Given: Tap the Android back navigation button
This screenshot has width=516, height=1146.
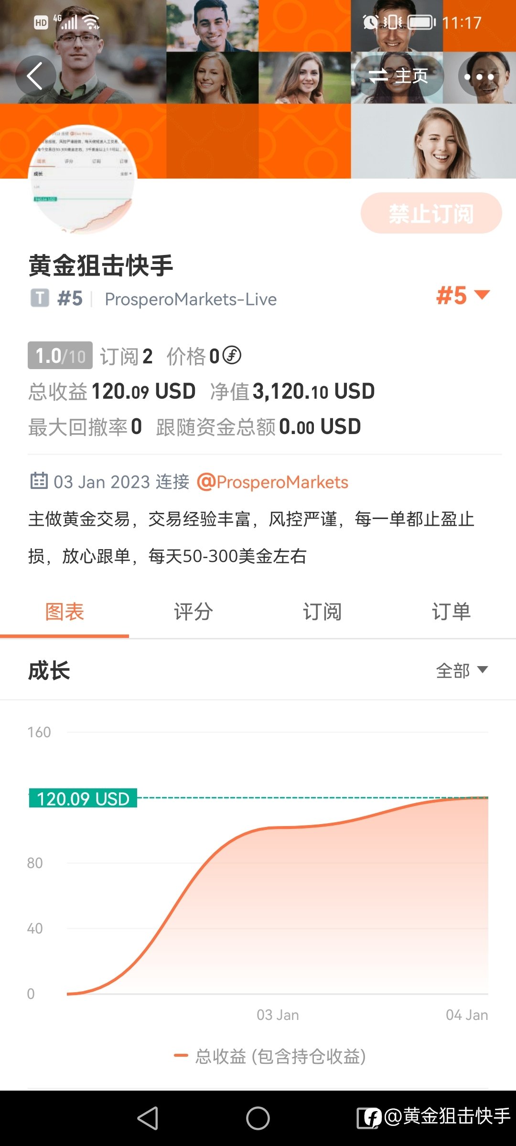Looking at the screenshot, I should 148,1118.
